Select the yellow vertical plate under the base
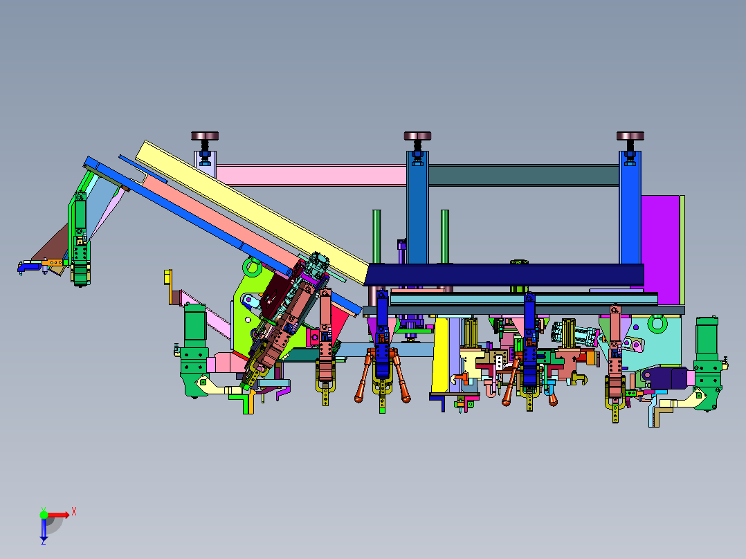 click(x=441, y=356)
